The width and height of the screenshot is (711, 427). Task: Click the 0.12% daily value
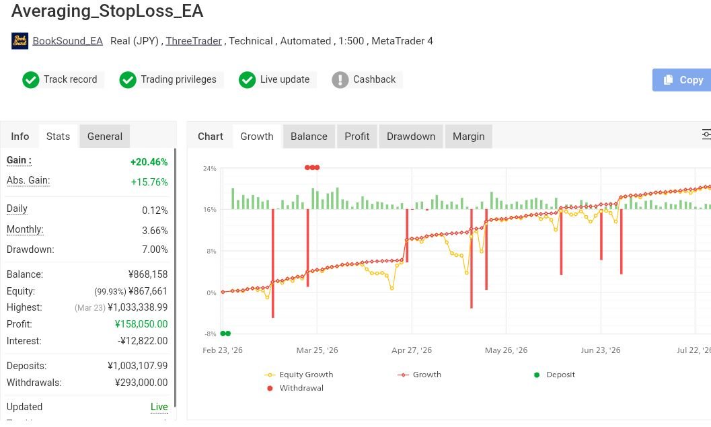click(x=155, y=210)
